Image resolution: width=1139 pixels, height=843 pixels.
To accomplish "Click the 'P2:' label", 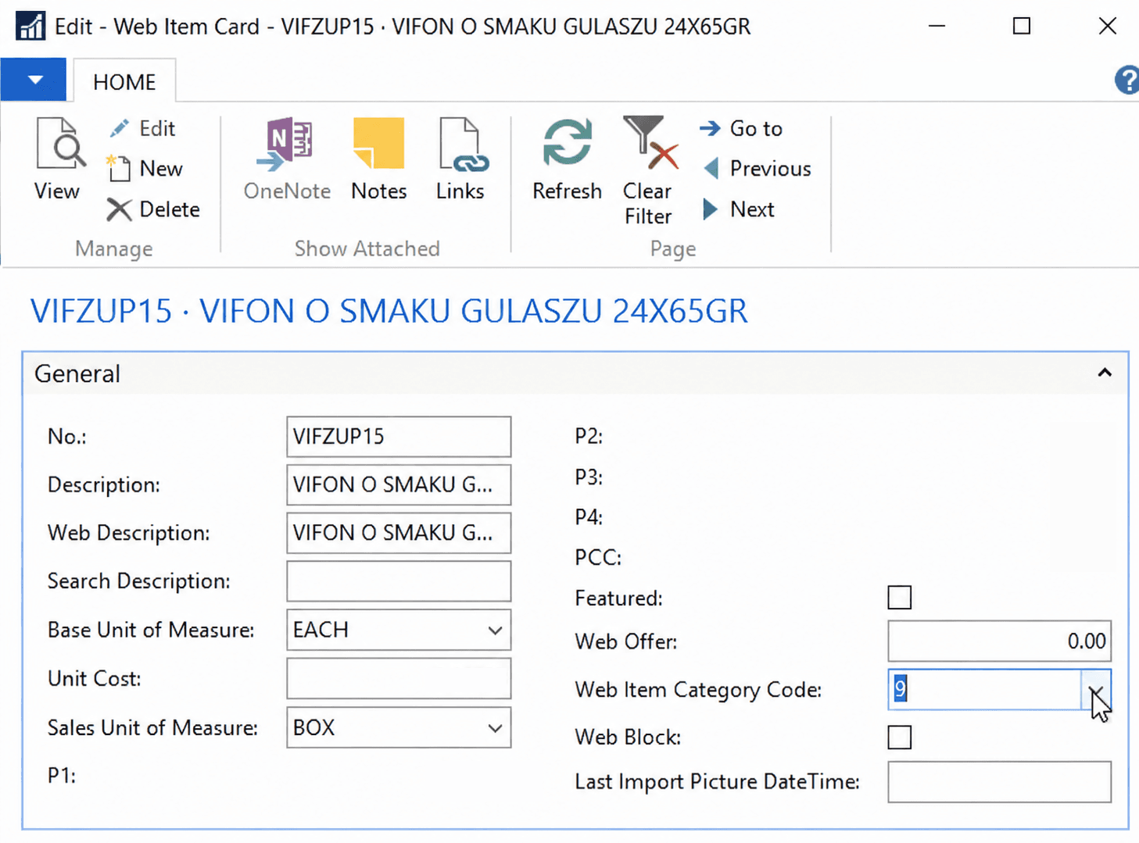I will coord(589,436).
